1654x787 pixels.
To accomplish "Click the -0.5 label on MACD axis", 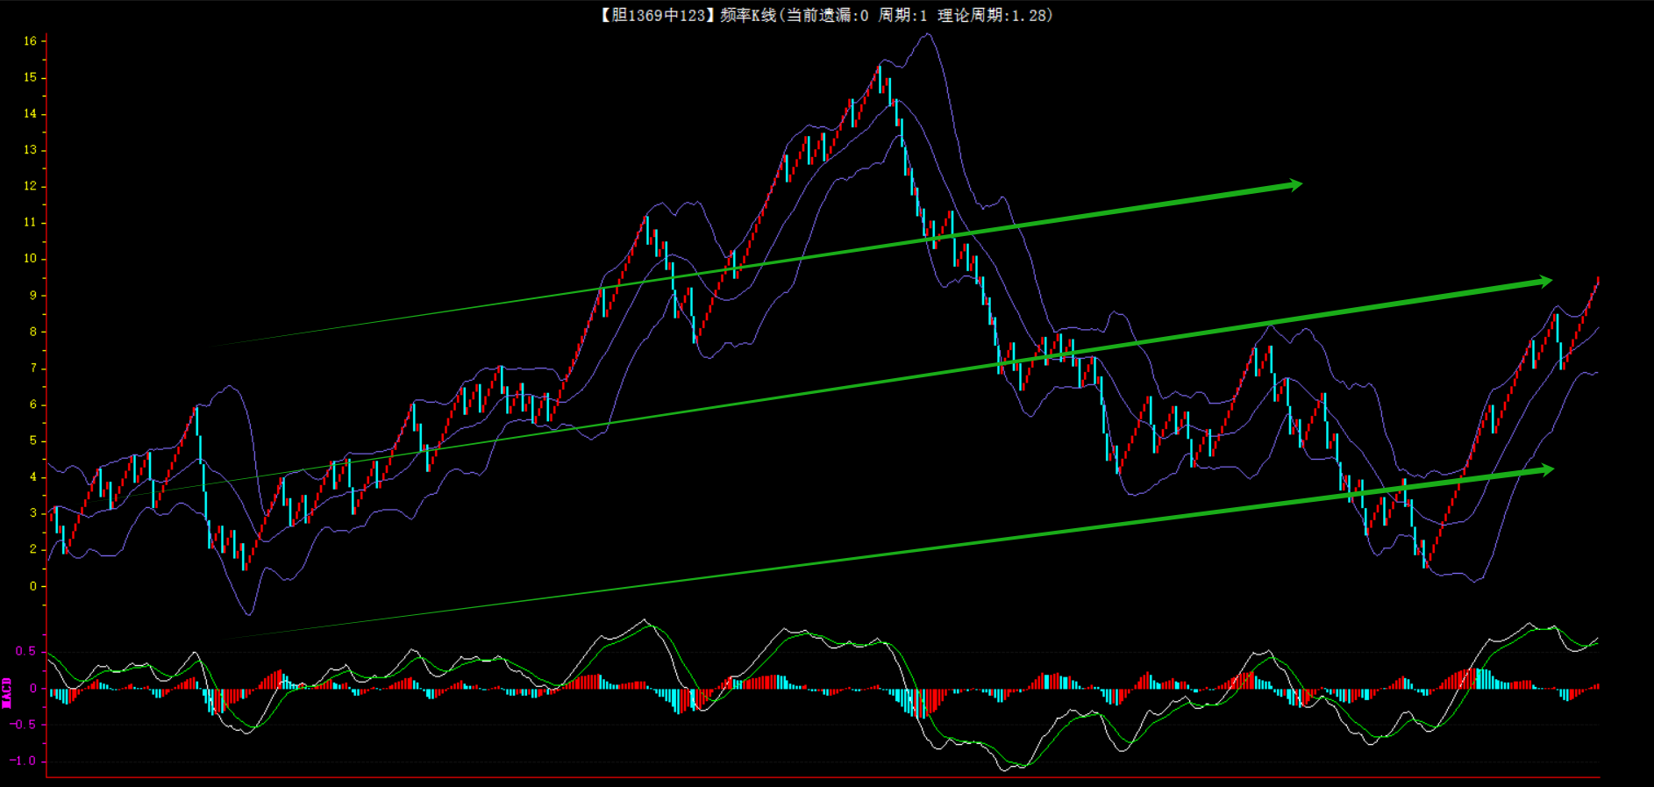I will click(23, 725).
